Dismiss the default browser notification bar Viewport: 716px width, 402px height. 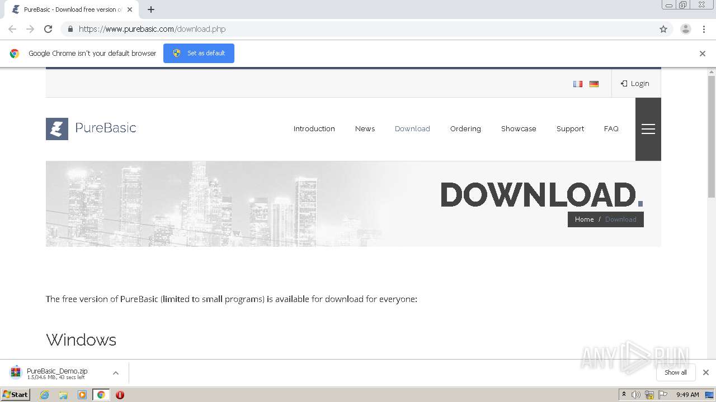pos(703,54)
